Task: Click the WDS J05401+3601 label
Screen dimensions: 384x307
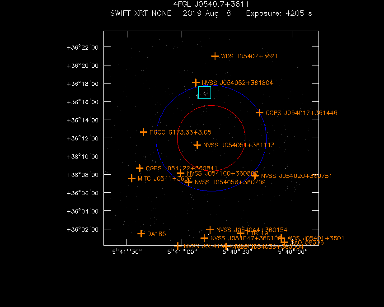Action: click(316, 238)
